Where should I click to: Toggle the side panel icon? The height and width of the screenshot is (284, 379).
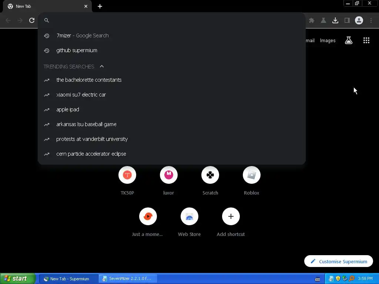coord(347,20)
